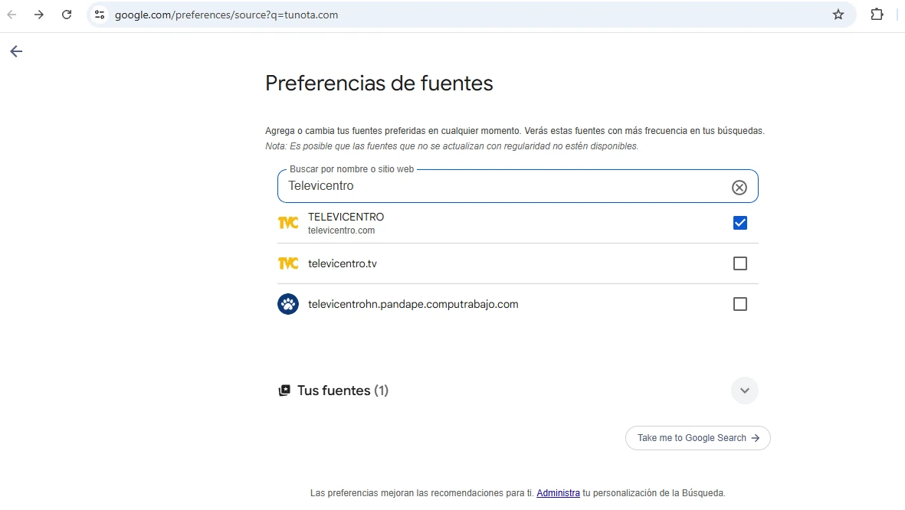Click the TVC logo beside televicentro.com
The width and height of the screenshot is (905, 510).
(288, 223)
